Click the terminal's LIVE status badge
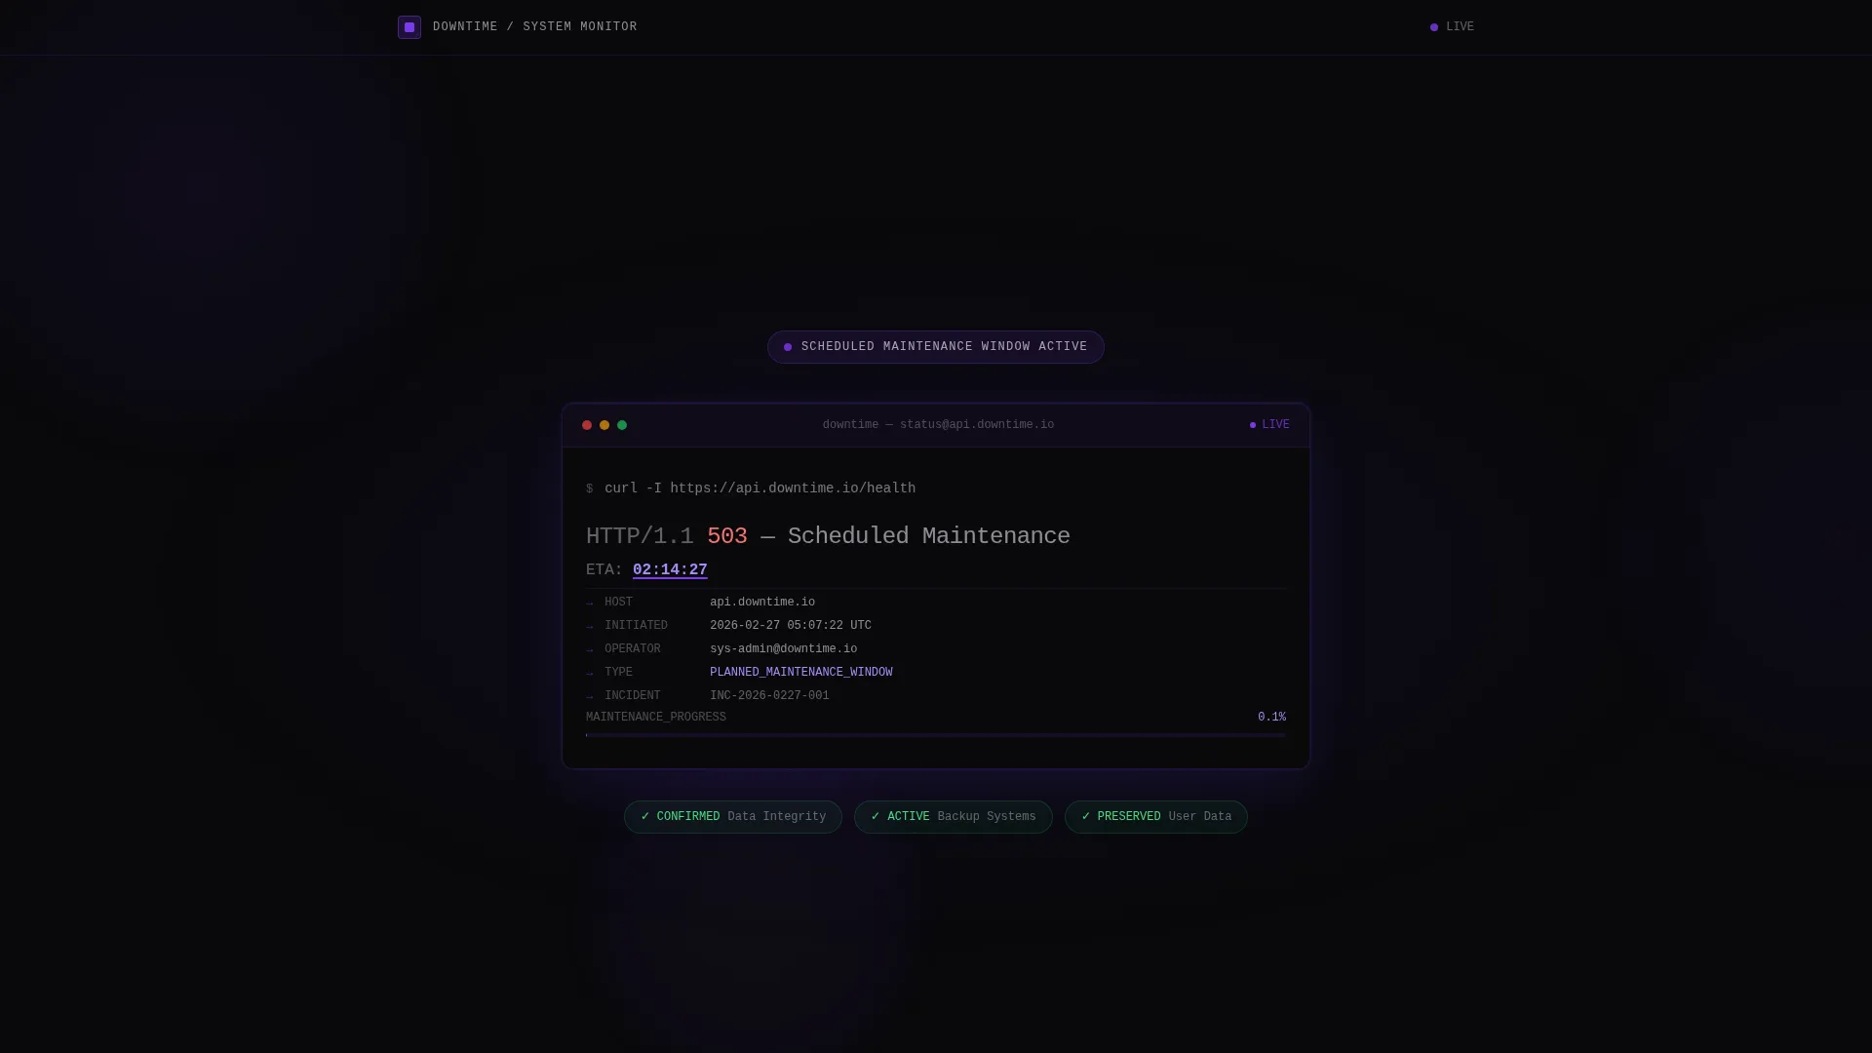The height and width of the screenshot is (1053, 1872). pos(1269,425)
